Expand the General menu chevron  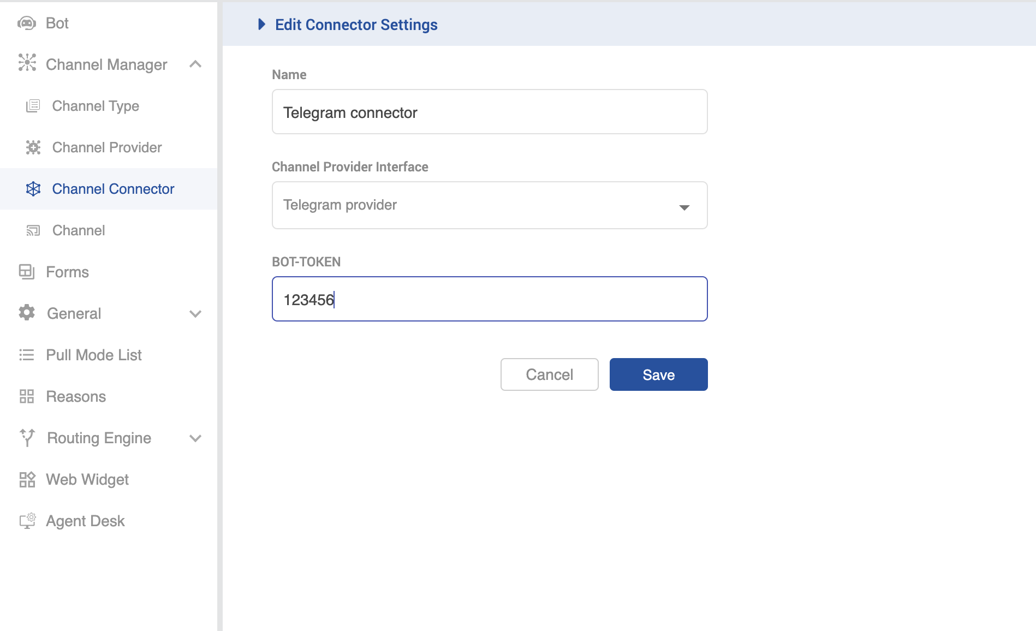point(195,314)
